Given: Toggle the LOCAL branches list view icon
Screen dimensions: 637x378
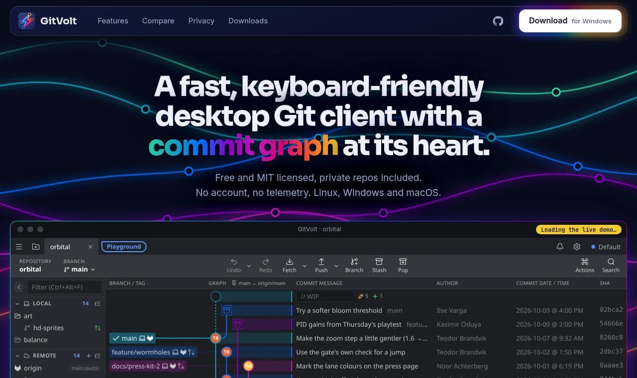Looking at the screenshot, I should coord(98,303).
